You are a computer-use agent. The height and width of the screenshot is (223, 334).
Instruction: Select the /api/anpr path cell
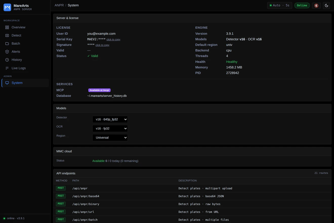pyautogui.click(x=80, y=188)
